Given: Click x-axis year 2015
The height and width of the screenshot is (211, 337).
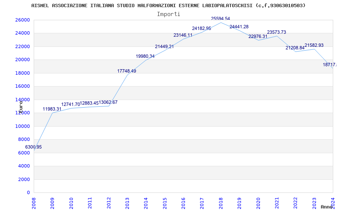Looking at the screenshot, I should pos(165,203).
